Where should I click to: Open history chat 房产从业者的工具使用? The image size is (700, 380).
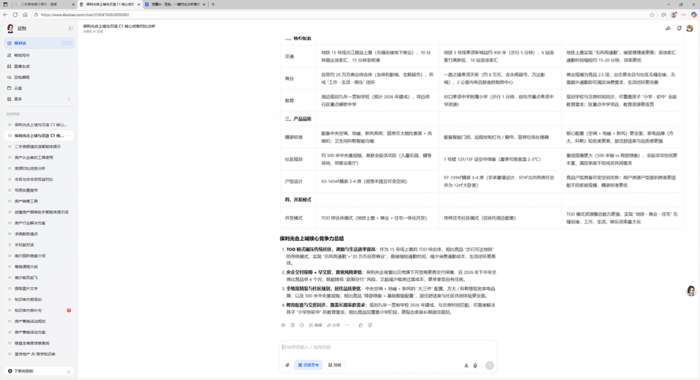click(x=39, y=158)
